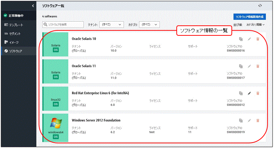Click the Windows logo thumbnail

tap(56, 123)
